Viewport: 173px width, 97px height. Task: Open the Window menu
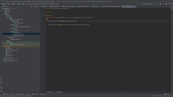(x=48, y=1)
